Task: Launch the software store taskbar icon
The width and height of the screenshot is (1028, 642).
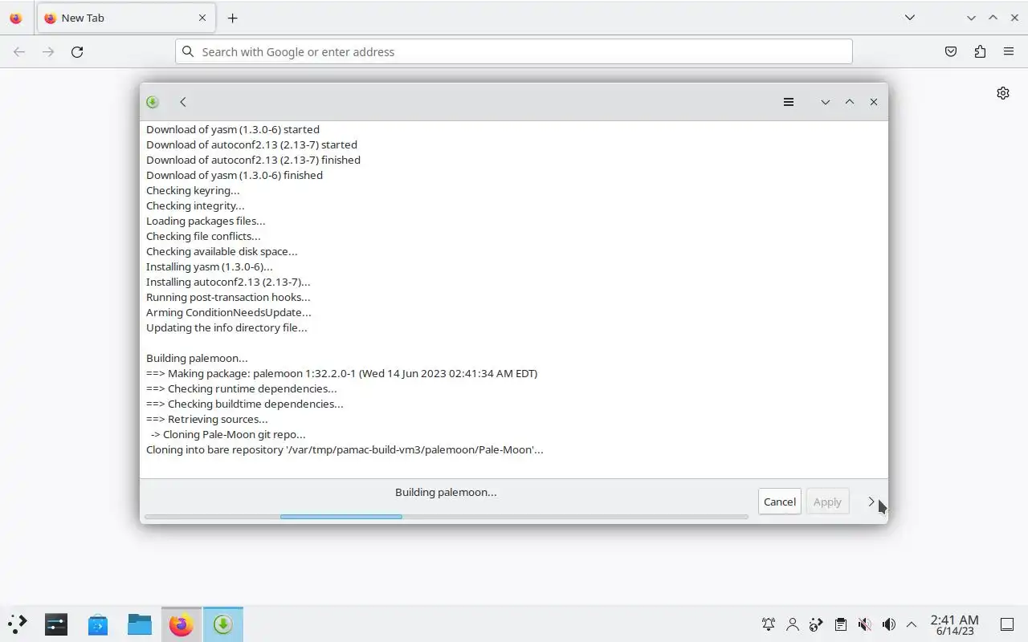Action: click(x=98, y=624)
